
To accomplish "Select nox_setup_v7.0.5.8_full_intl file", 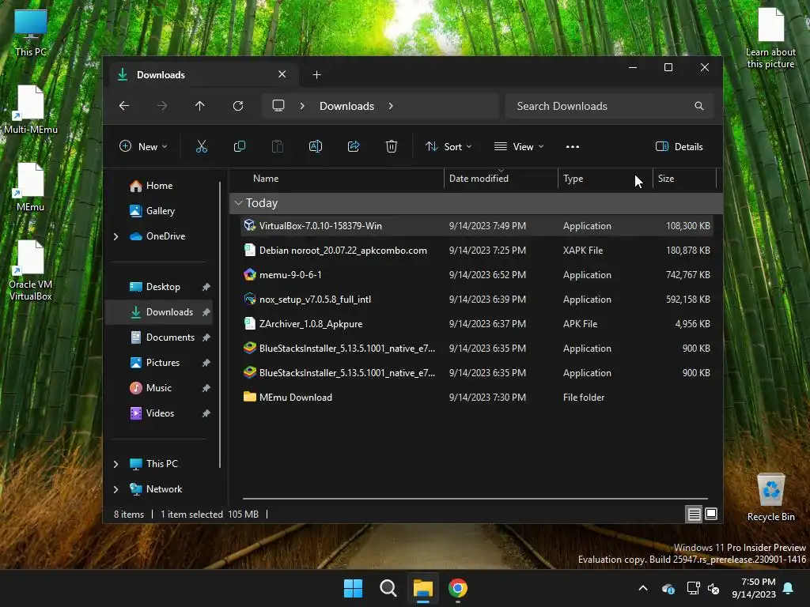I will (x=477, y=300).
